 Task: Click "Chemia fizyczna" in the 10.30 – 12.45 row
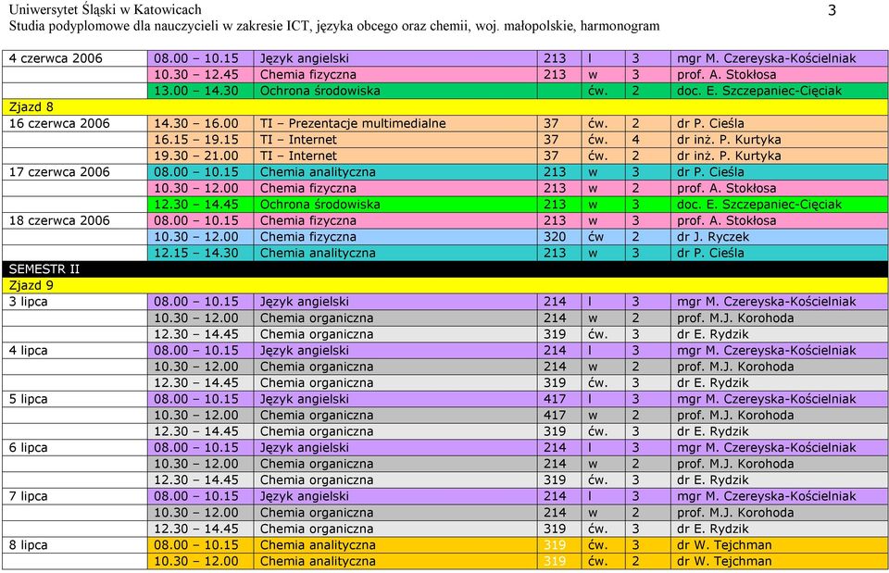[x=307, y=75]
